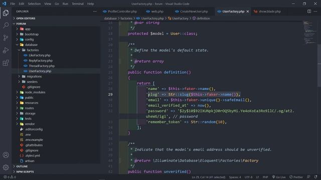Expand the vendor folder

point(30,124)
